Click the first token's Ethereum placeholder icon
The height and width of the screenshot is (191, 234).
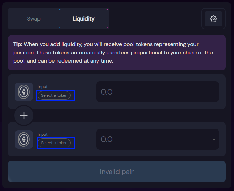(x=24, y=92)
